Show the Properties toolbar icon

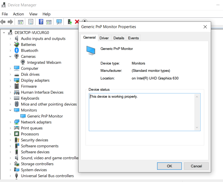click(x=31, y=21)
